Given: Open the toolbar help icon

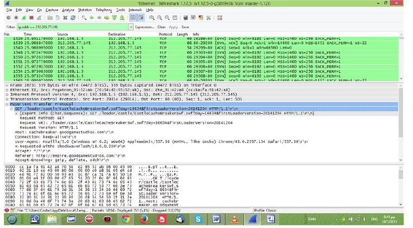Looking at the screenshot, I should [x=219, y=18].
